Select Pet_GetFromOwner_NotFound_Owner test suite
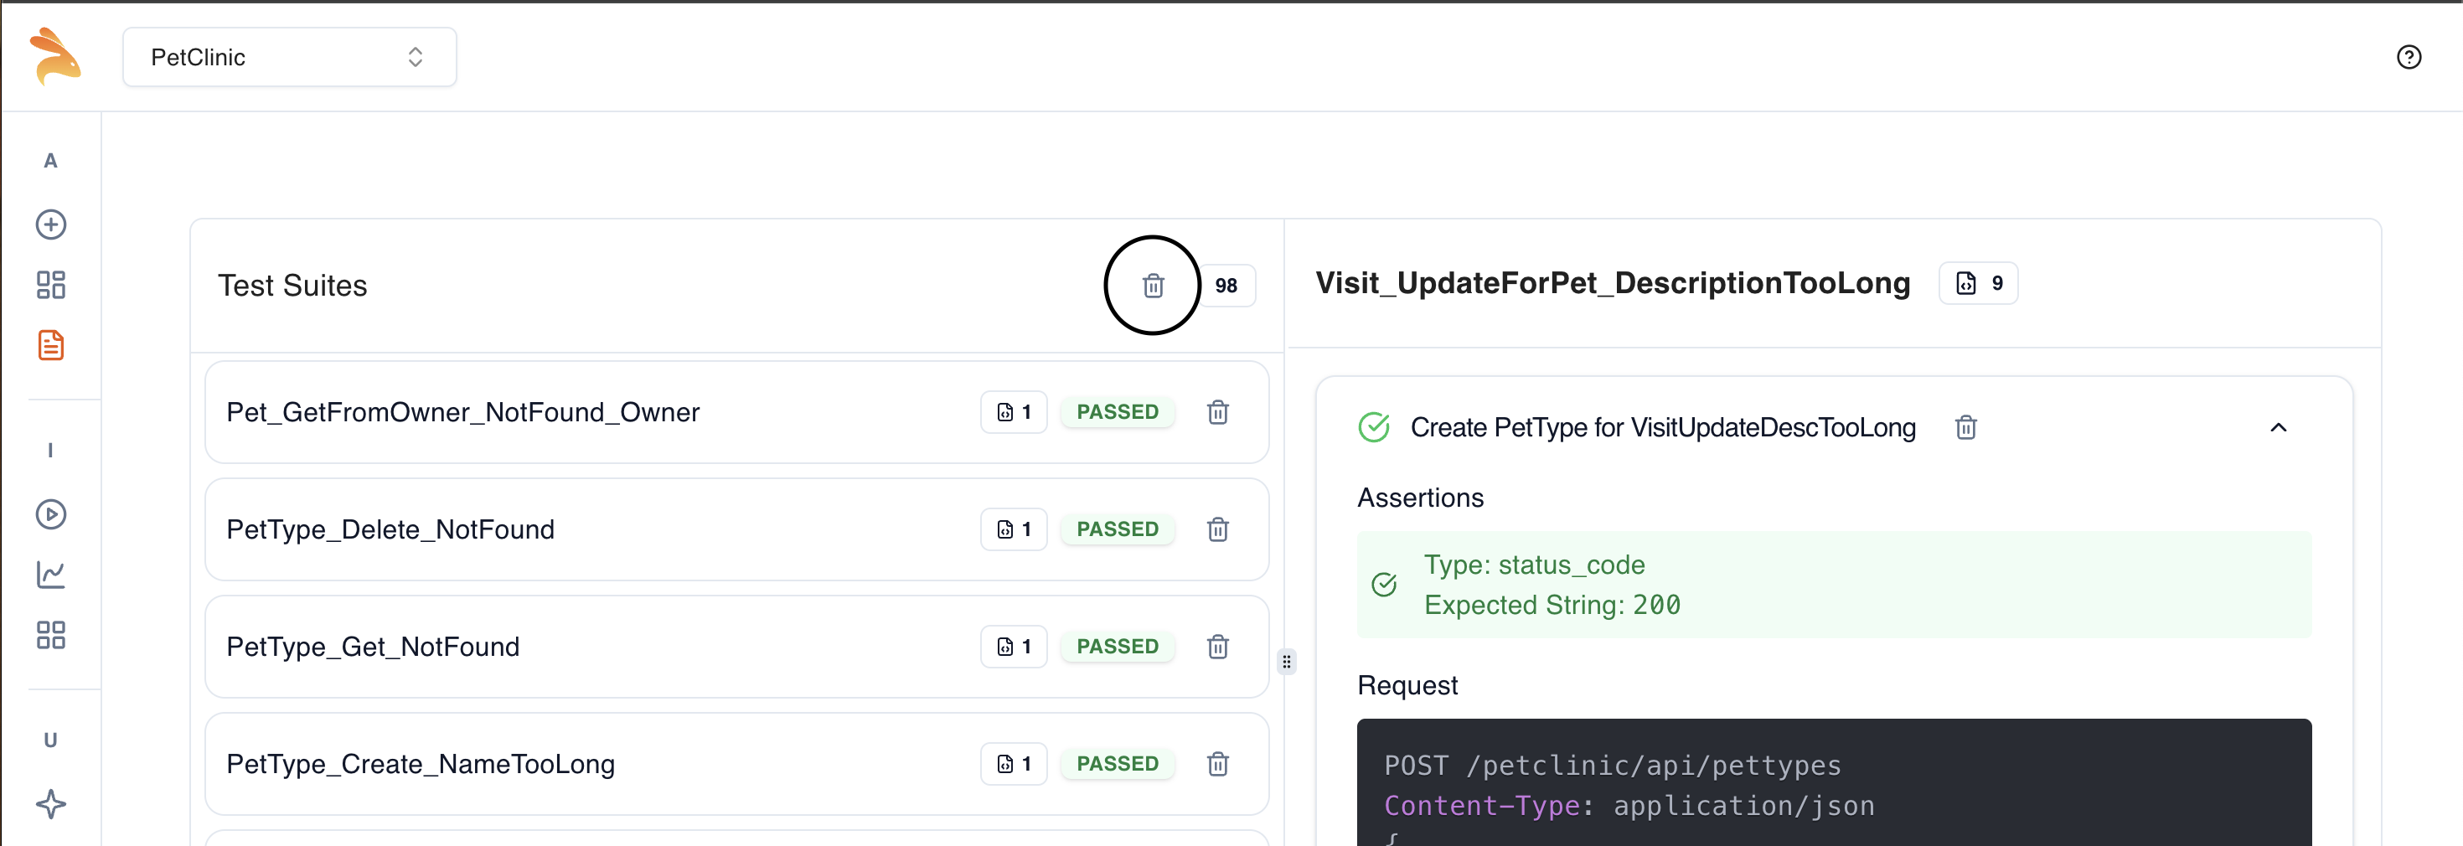Viewport: 2463px width, 846px height. click(736, 412)
